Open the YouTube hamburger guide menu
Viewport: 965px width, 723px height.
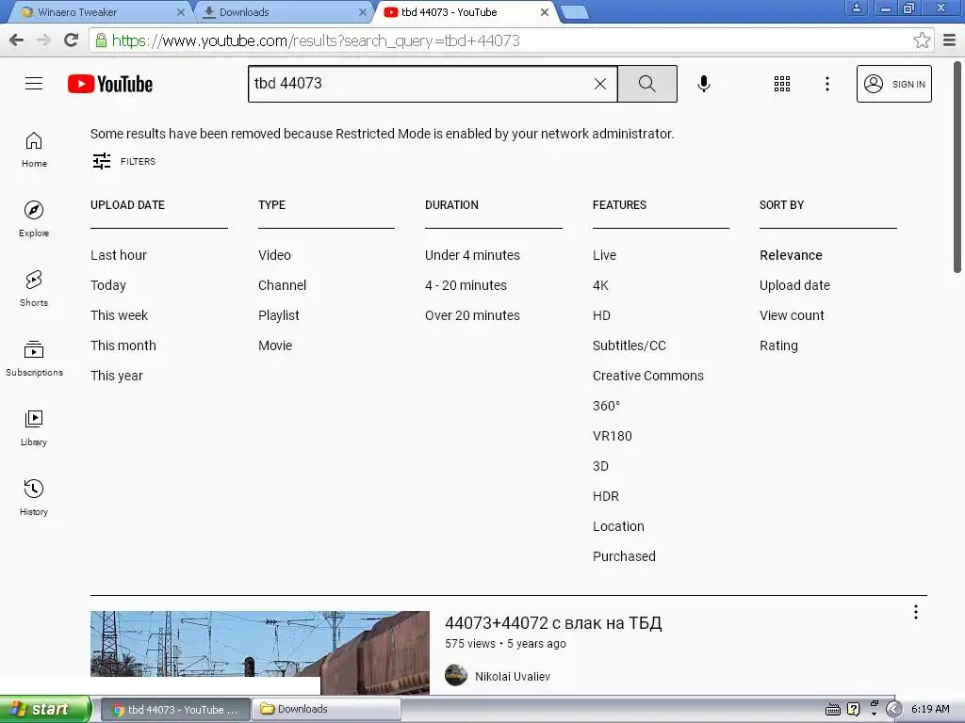click(34, 84)
